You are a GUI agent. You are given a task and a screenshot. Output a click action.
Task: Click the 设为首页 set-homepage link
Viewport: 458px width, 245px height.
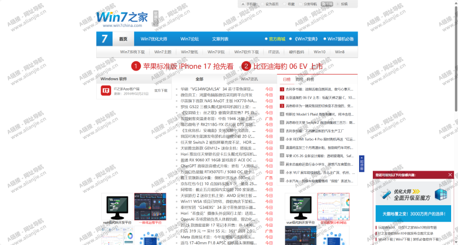click(x=269, y=4)
